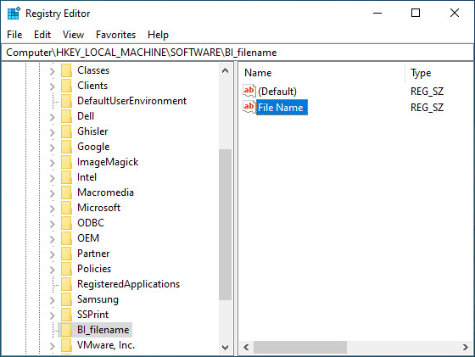The width and height of the screenshot is (475, 357).
Task: Click the string icon of File Name value
Action: tap(249, 107)
